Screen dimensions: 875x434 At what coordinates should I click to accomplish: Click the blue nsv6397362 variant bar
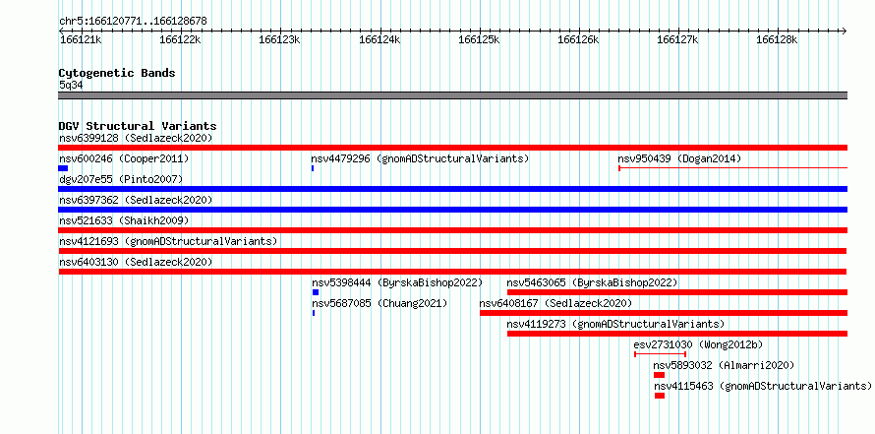[452, 210]
